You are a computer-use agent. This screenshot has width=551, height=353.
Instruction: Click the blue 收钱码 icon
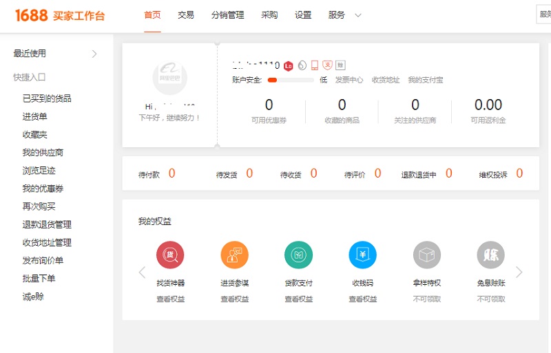pyautogui.click(x=362, y=255)
